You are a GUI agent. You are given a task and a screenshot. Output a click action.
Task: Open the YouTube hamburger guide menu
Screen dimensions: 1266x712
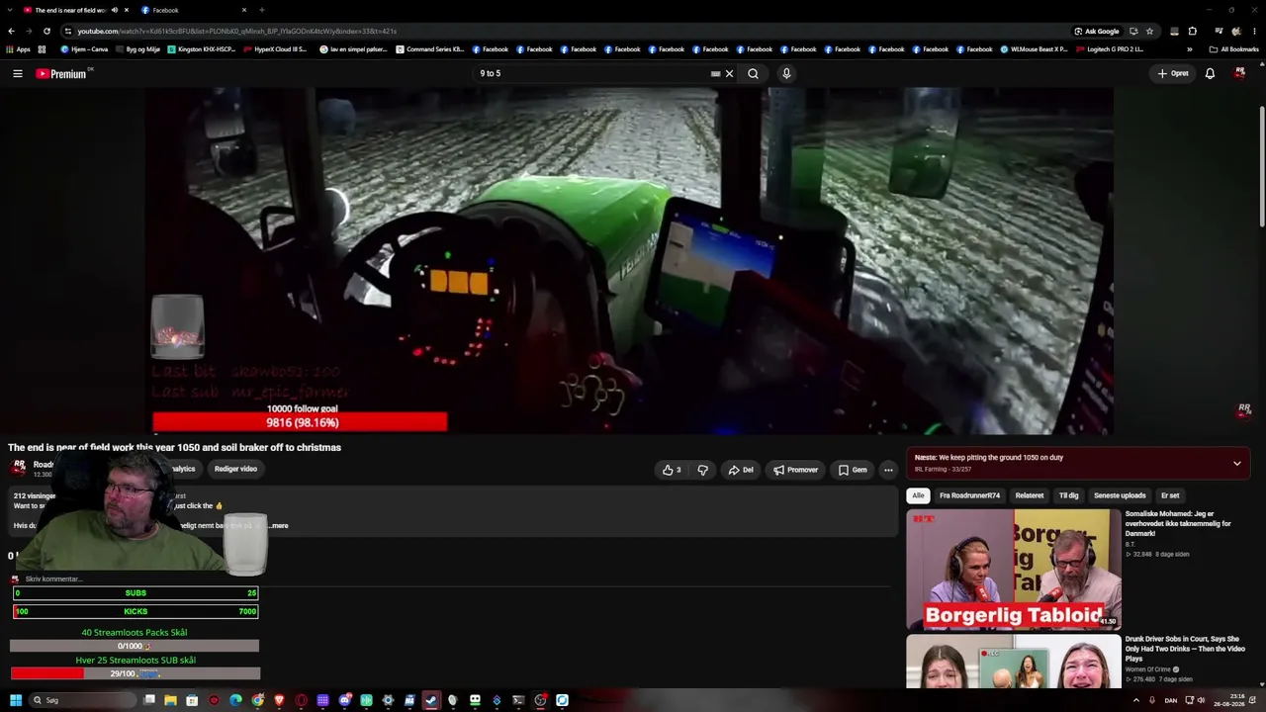18,73
